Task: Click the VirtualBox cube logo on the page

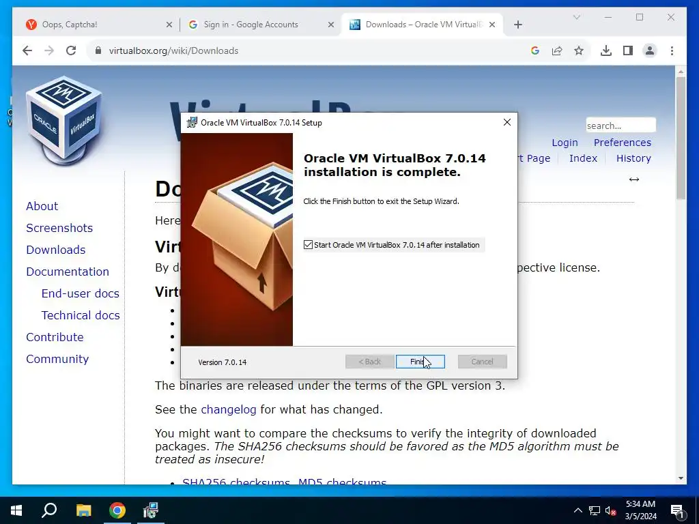Action: pos(63,120)
